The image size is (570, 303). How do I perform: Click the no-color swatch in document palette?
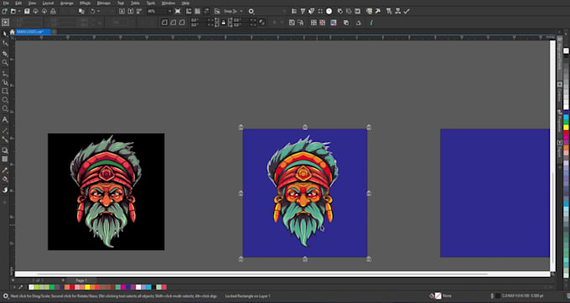pyautogui.click(x=31, y=287)
